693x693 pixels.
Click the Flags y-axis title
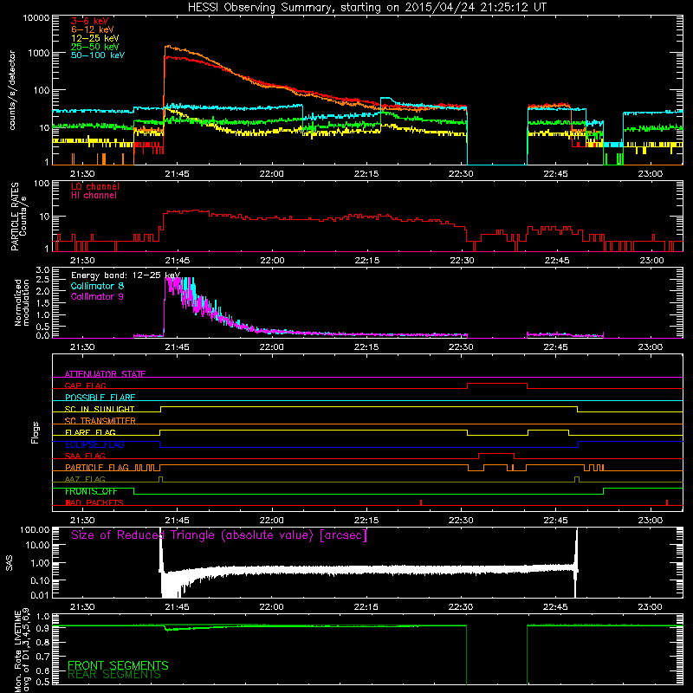click(x=35, y=432)
